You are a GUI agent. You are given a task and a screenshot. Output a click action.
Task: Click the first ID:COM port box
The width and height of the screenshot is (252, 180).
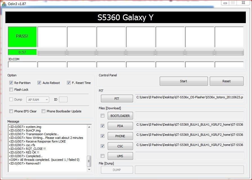(x=22, y=65)
